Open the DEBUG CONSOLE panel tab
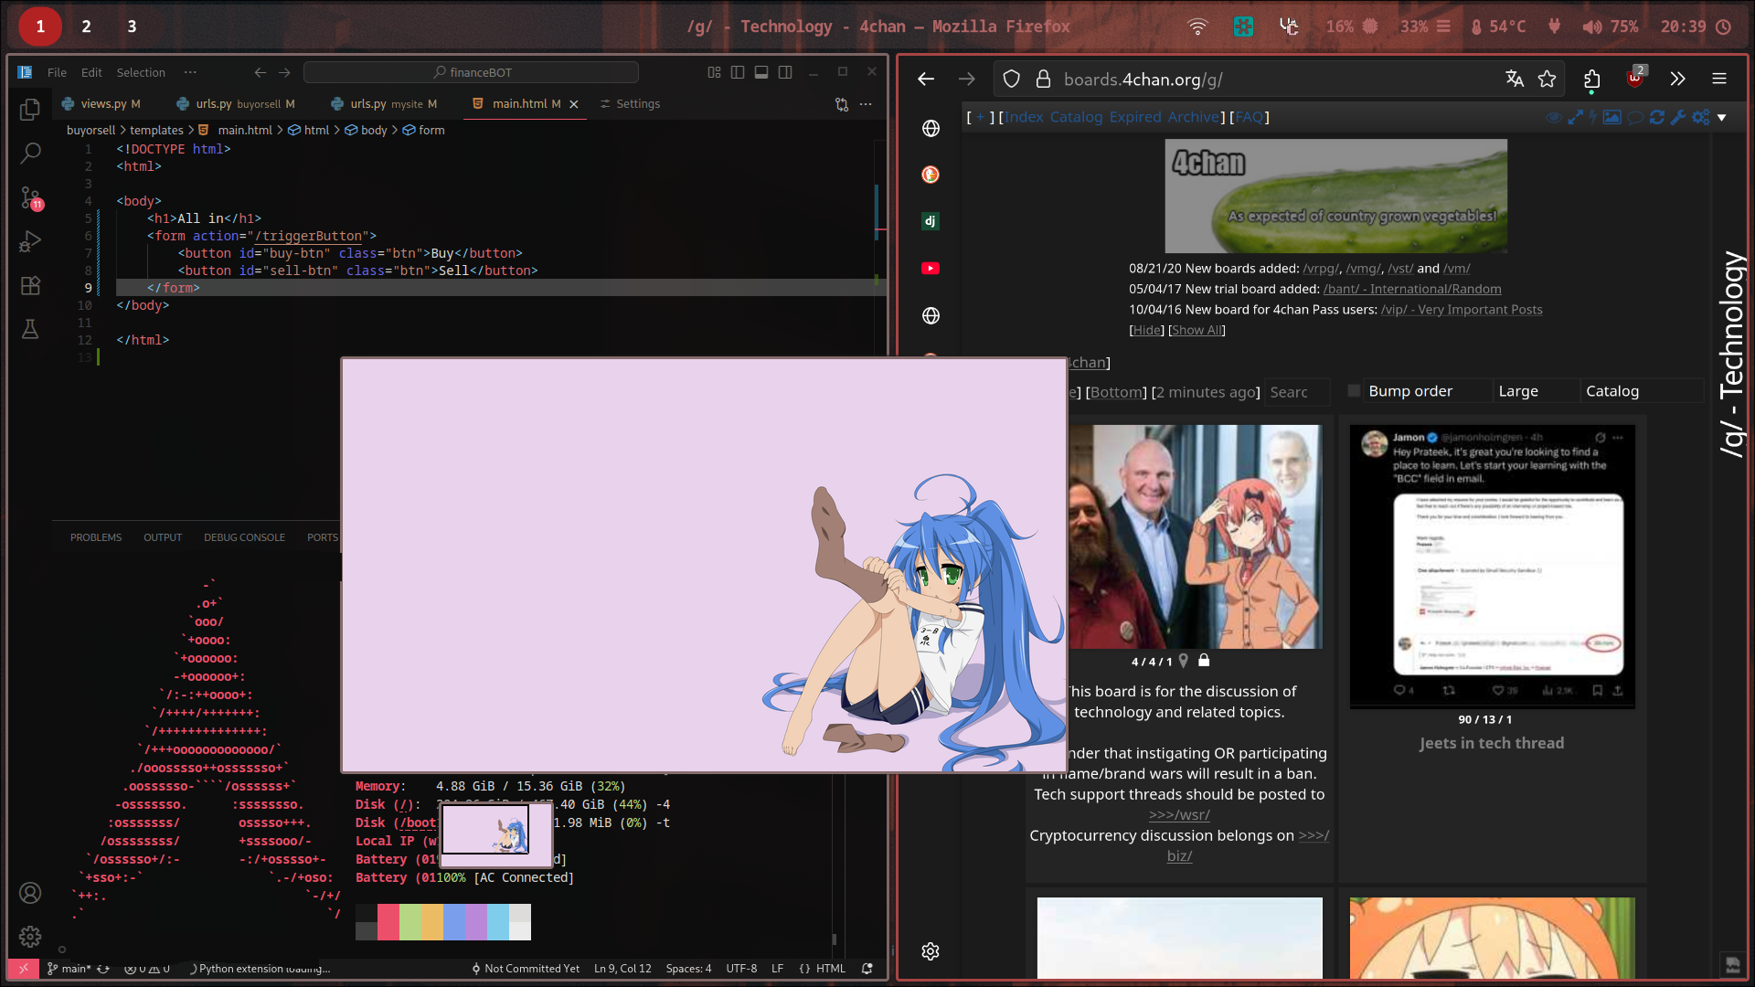 (x=244, y=537)
